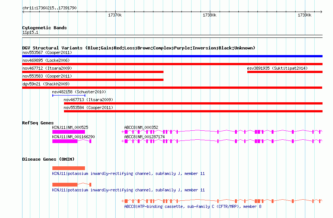
Task: Open ABCC8 ATP-binding cassette OMIM description link
Action: tap(193, 206)
